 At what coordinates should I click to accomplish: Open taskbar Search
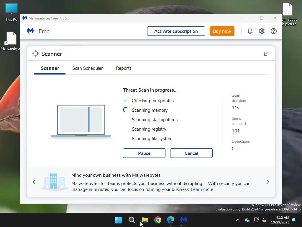(x=132, y=220)
